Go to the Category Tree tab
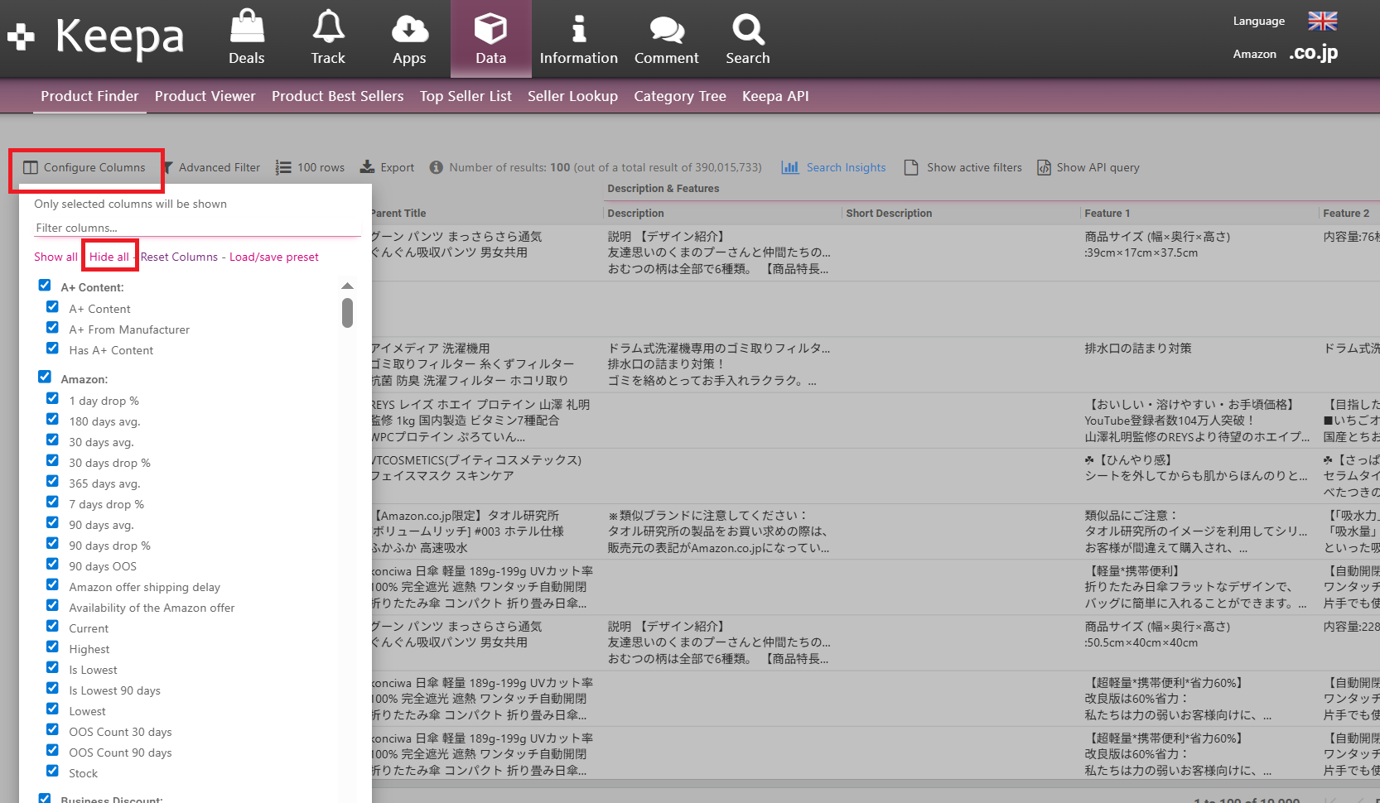 [x=679, y=96]
